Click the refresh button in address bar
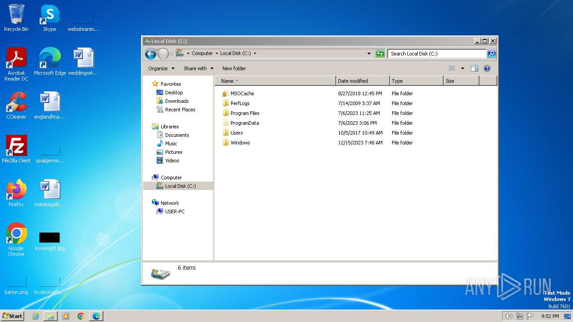The width and height of the screenshot is (573, 322). point(380,54)
